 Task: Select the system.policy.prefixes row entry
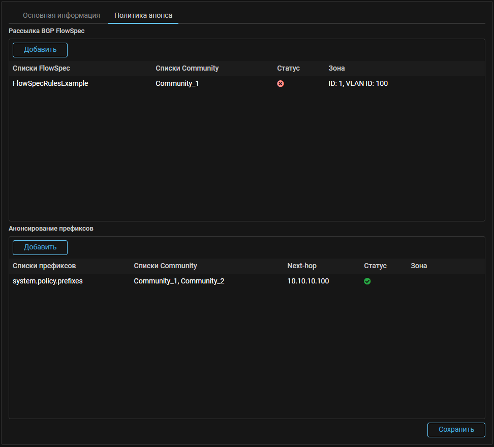tap(48, 281)
